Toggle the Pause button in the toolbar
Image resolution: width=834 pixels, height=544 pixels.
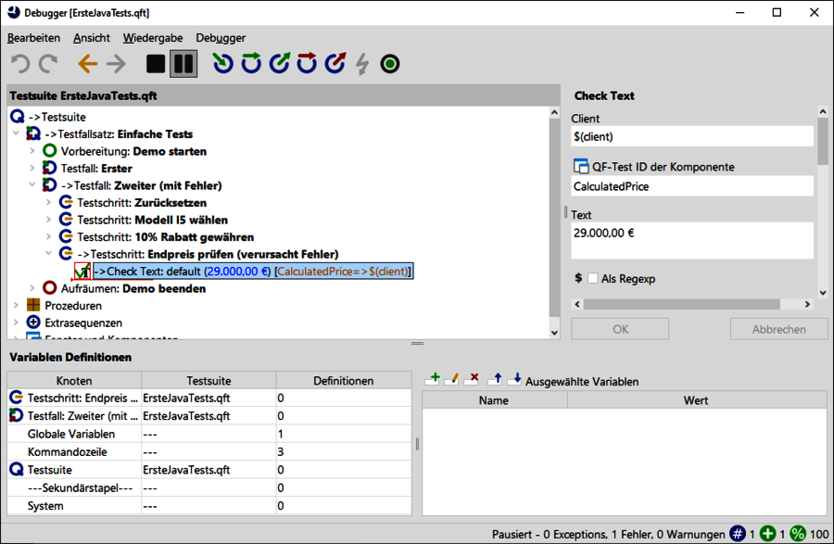click(183, 64)
